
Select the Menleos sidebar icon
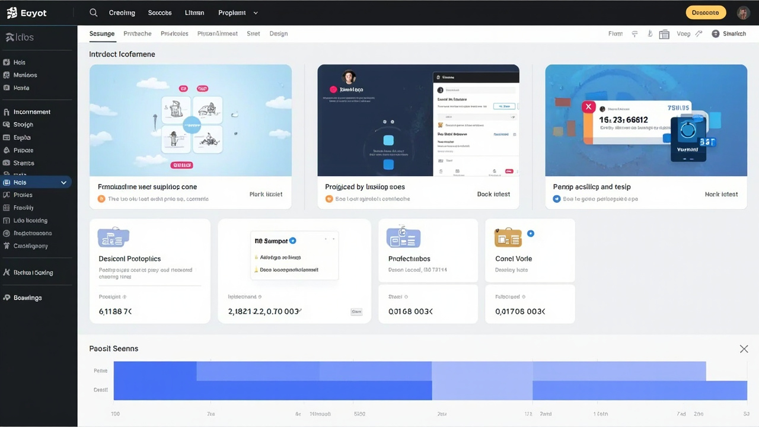click(x=7, y=75)
